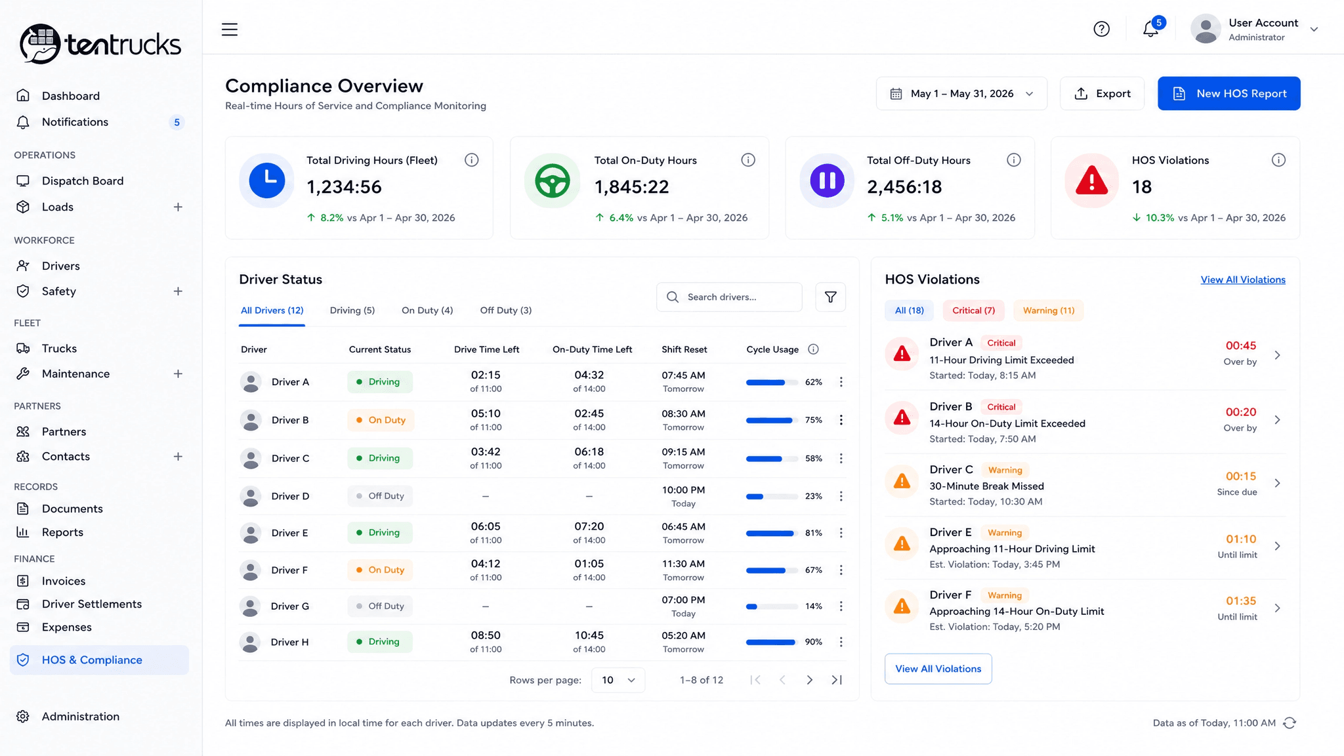1344x756 pixels.
Task: Focus the Search drivers field
Action: tap(729, 297)
